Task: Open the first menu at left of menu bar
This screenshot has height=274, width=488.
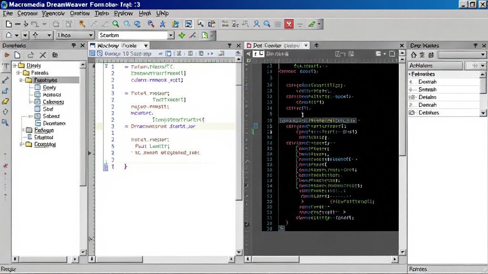Action: click(x=8, y=13)
